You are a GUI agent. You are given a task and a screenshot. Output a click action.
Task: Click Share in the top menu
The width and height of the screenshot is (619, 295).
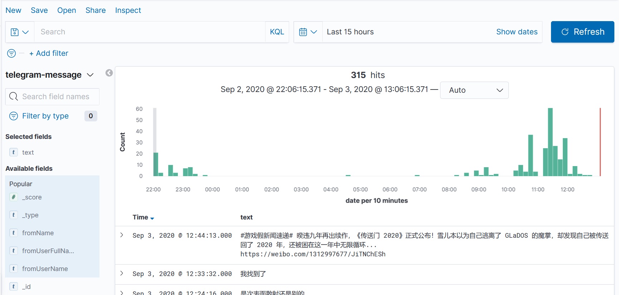(96, 10)
